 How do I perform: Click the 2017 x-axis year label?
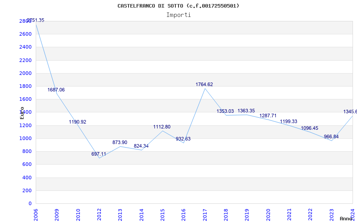[x=205, y=215]
